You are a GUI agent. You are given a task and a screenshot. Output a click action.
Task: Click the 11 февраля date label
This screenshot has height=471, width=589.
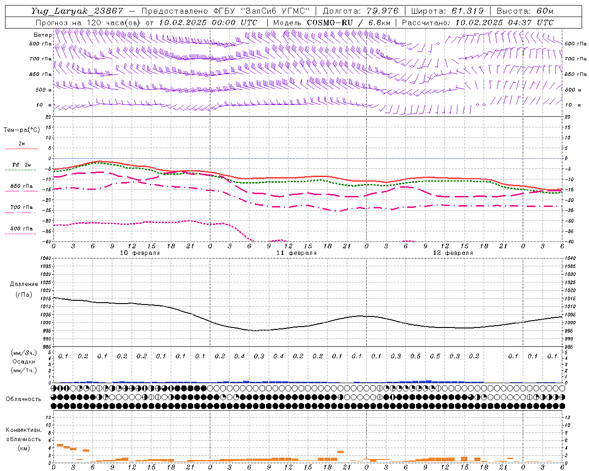coord(296,253)
